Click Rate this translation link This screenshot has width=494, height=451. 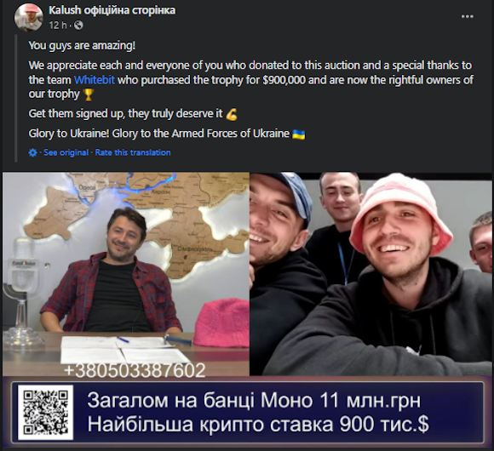[133, 152]
